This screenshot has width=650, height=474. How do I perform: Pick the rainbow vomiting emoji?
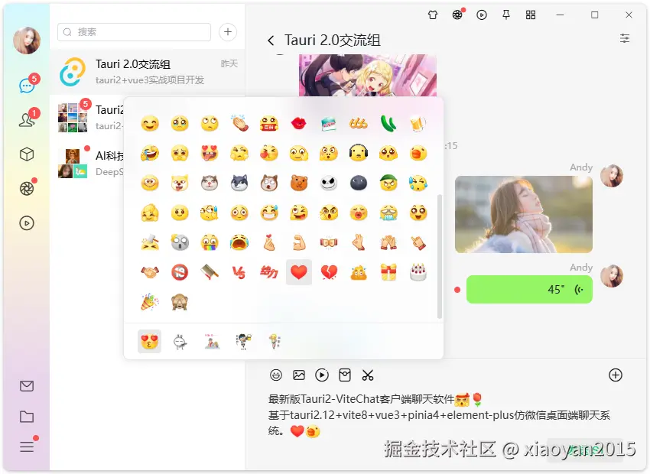click(210, 242)
